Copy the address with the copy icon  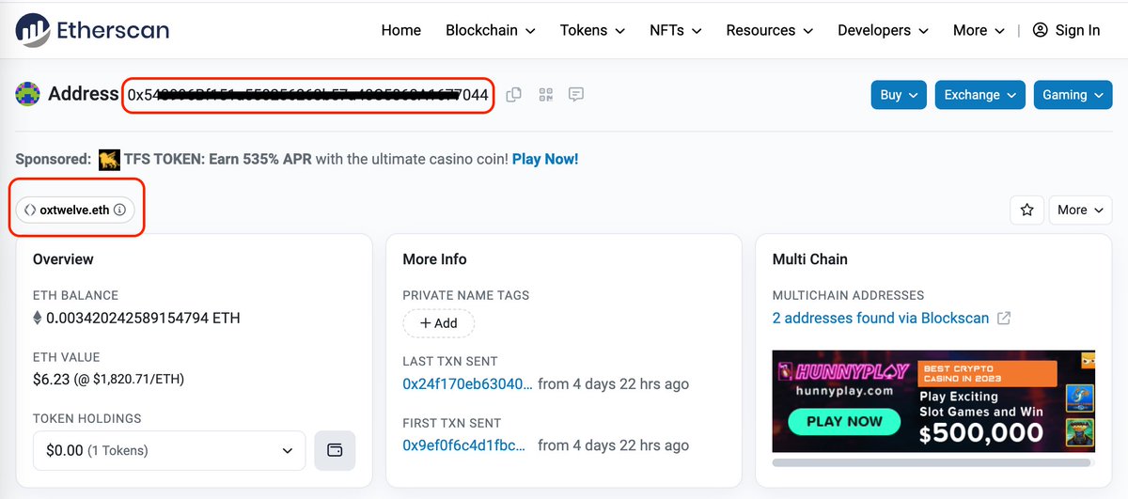(x=514, y=95)
